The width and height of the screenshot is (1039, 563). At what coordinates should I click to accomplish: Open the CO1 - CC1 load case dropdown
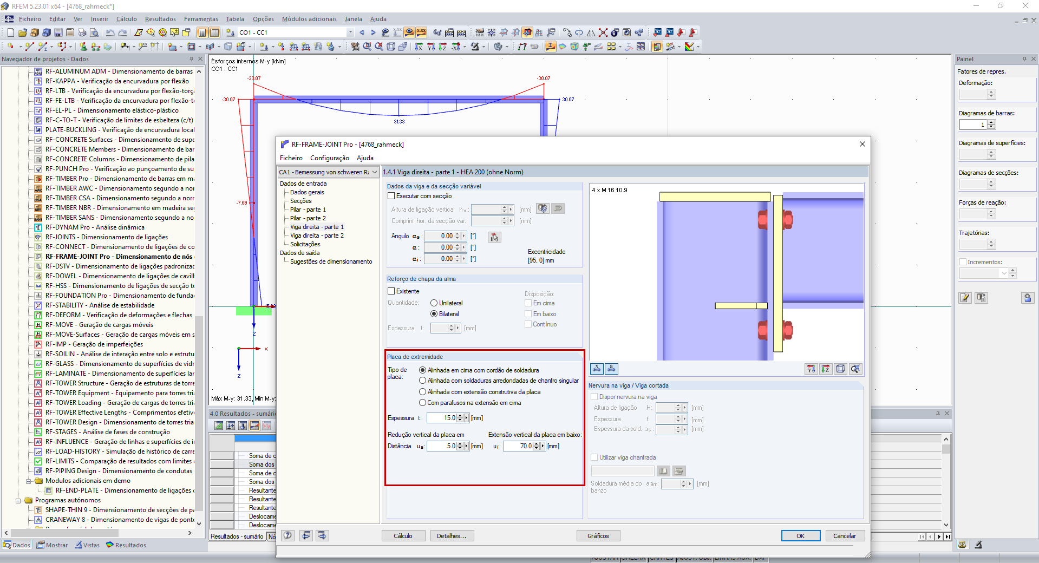350,32
